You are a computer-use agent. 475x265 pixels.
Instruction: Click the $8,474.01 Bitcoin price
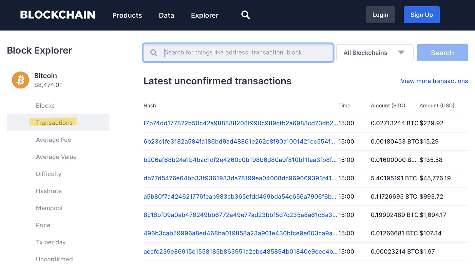pos(48,85)
